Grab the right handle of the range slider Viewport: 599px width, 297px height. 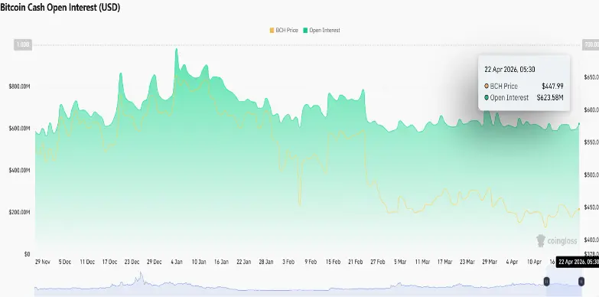point(581,282)
